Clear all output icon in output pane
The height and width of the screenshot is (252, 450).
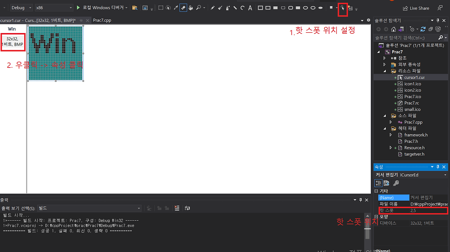click(x=177, y=208)
